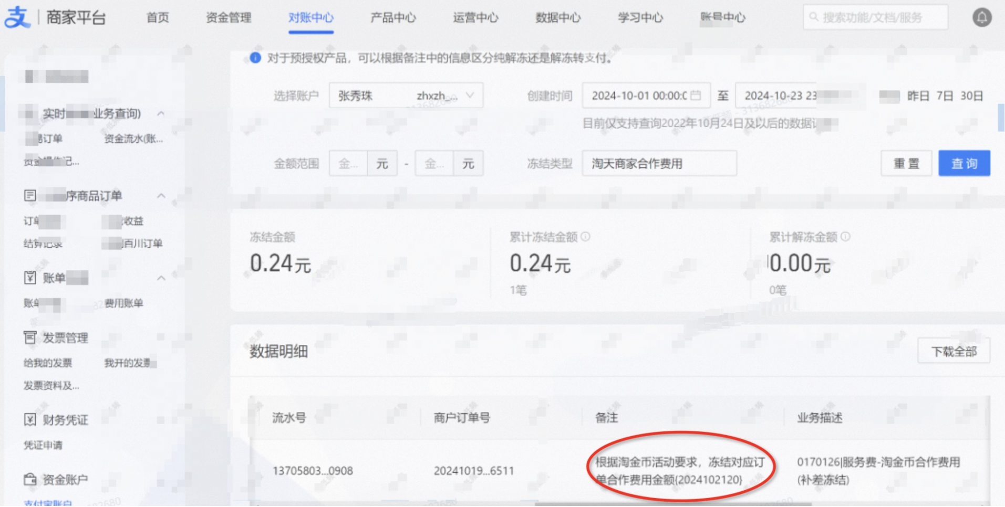Open the 选择账户 dropdown

(x=406, y=96)
